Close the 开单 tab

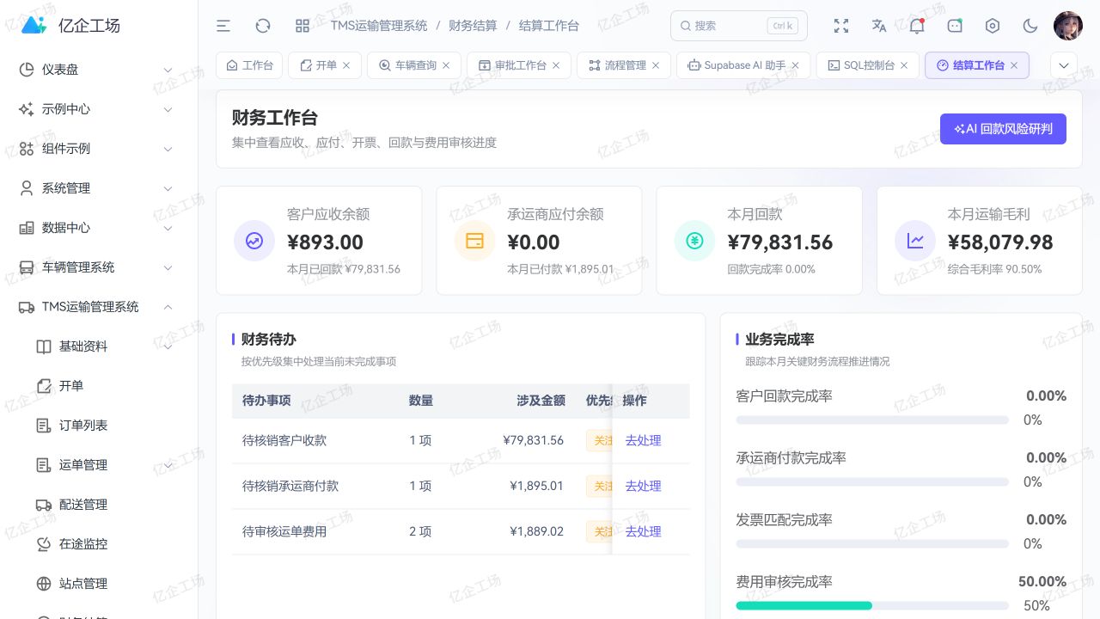tap(346, 65)
